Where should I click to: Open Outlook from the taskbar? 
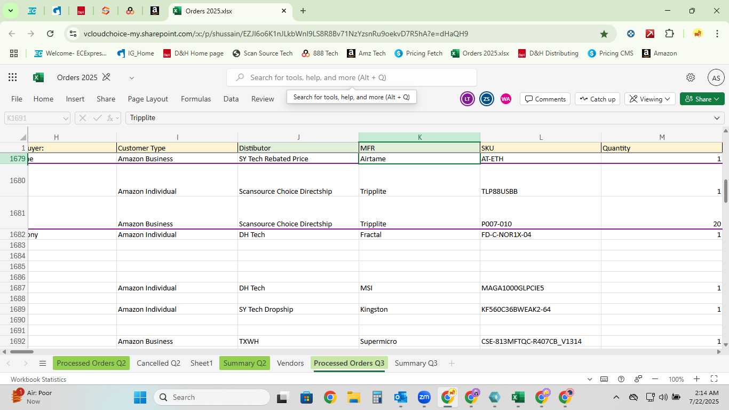click(x=401, y=397)
